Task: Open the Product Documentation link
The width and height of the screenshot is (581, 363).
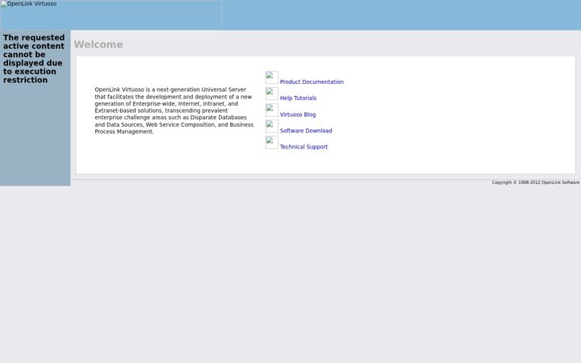Action: tap(311, 81)
